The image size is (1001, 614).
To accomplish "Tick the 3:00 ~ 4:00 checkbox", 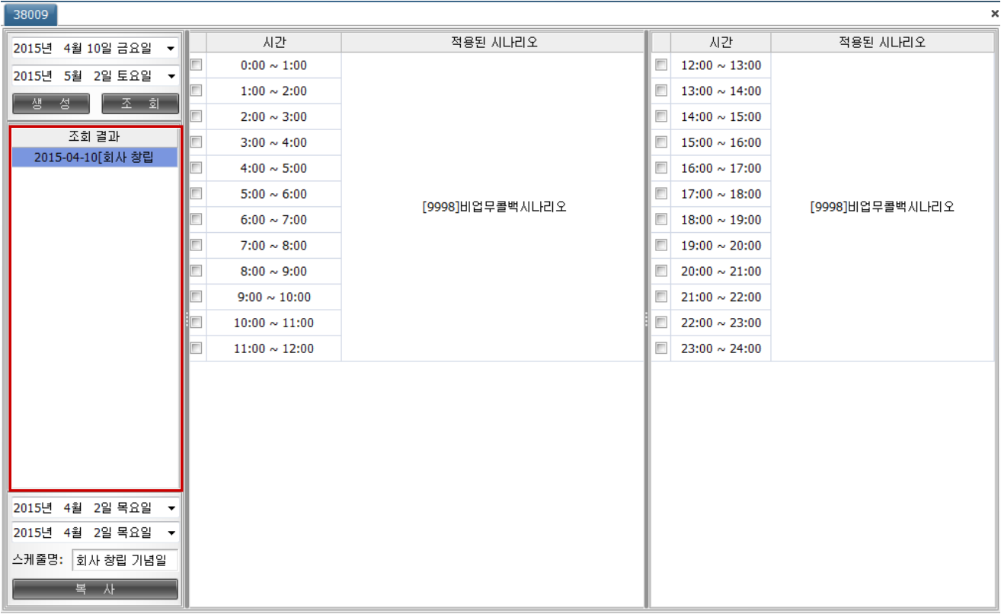I will click(196, 142).
